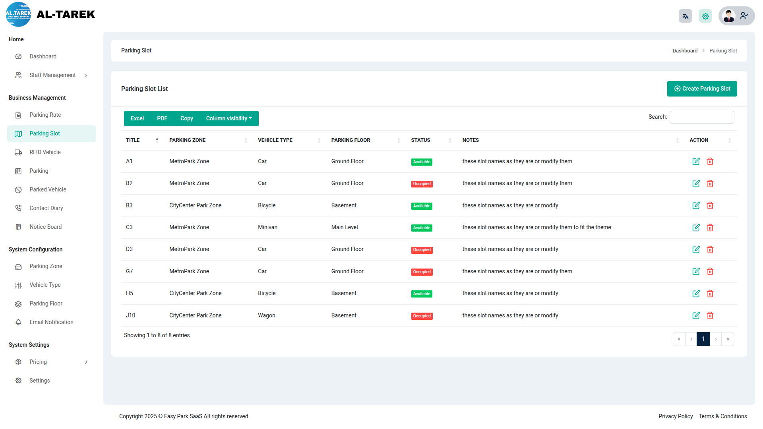Edit parking slot A1
This screenshot has height=429, width=763.
coord(696,161)
